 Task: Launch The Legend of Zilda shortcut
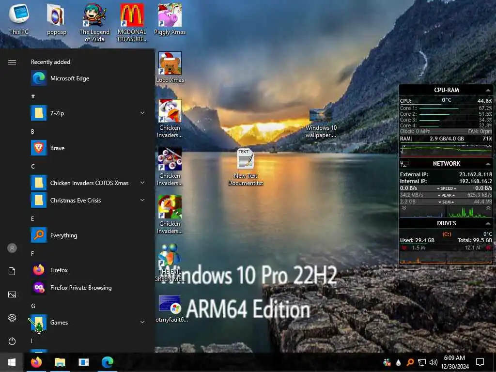click(94, 23)
